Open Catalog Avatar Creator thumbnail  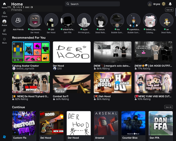click(31, 52)
